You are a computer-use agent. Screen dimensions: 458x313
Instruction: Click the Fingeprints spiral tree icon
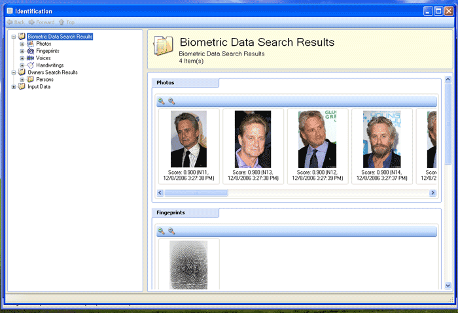point(31,51)
